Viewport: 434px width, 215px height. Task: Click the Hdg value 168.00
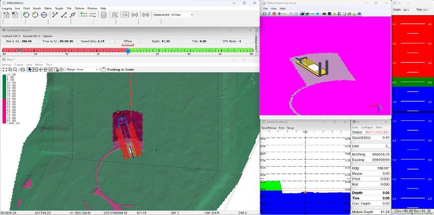pos(383,168)
